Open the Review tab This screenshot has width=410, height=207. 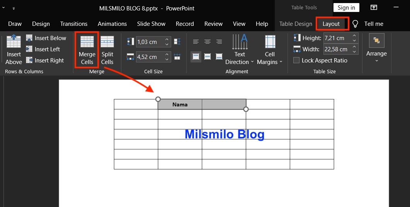click(213, 24)
